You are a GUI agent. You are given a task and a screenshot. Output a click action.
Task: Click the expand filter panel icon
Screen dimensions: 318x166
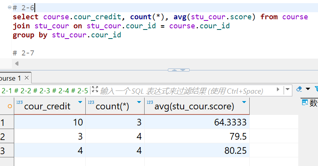(x=94, y=90)
